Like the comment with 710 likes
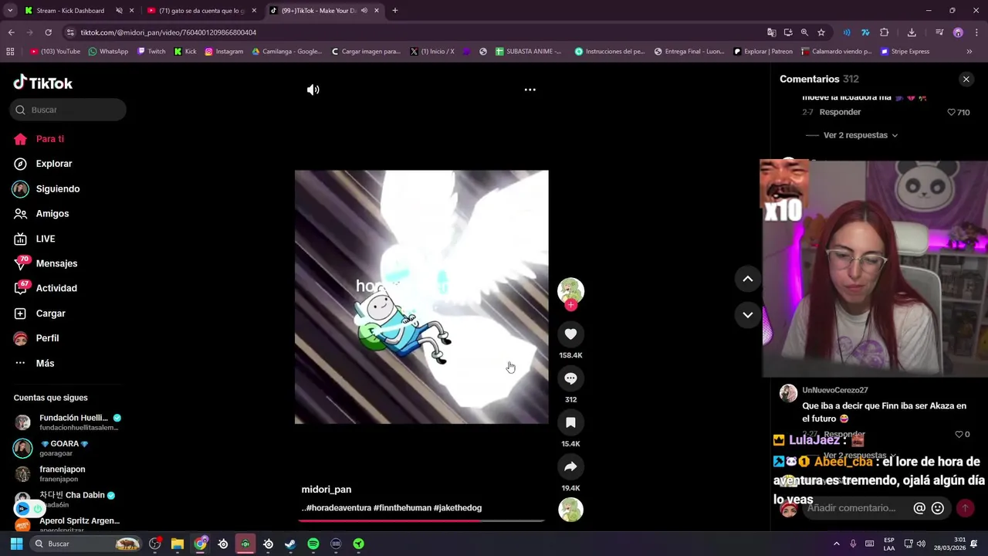Image resolution: width=988 pixels, height=556 pixels. pyautogui.click(x=952, y=112)
